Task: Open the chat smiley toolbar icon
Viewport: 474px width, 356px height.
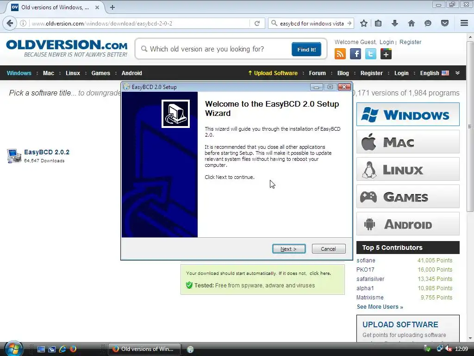Action: pyautogui.click(x=428, y=23)
